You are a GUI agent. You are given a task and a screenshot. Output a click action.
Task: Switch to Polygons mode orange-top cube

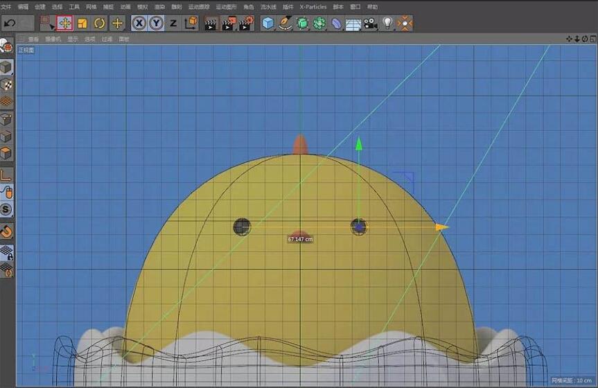click(x=6, y=153)
